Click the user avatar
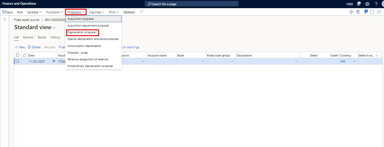This screenshot has width=384, height=147. 383,4
